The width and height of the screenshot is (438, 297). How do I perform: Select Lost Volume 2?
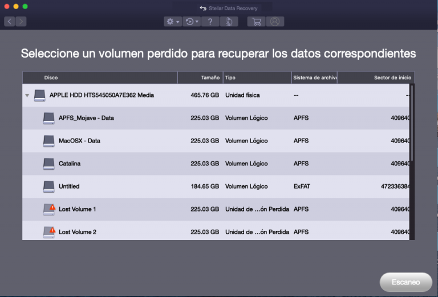[216, 230]
